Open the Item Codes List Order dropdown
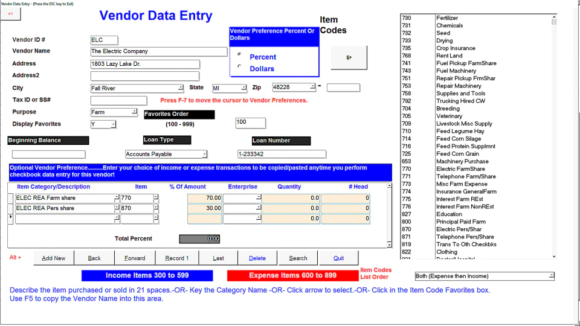 pyautogui.click(x=552, y=276)
